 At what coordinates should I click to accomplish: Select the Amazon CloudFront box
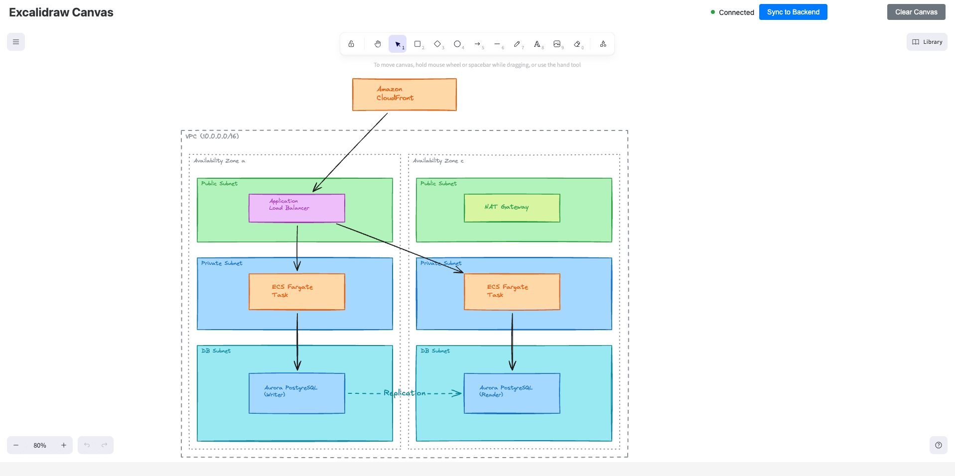(x=405, y=95)
